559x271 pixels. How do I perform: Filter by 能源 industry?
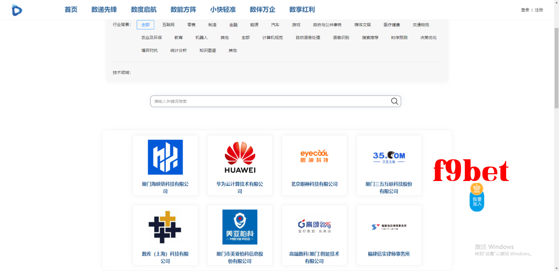pyautogui.click(x=254, y=25)
